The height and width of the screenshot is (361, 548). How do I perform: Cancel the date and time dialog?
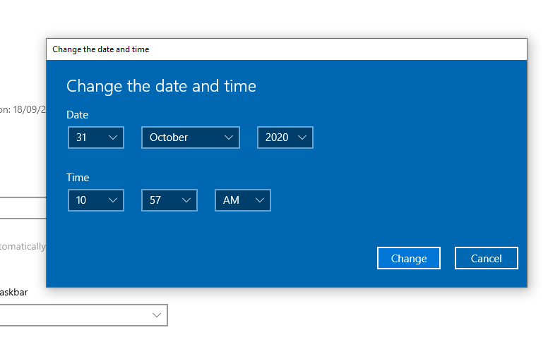tap(486, 258)
